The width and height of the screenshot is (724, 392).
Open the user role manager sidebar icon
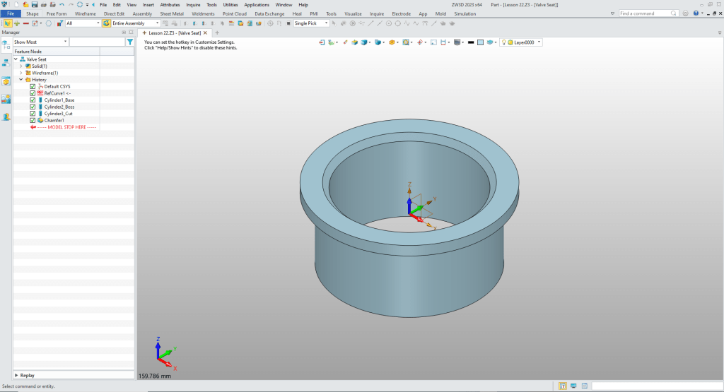pos(6,117)
